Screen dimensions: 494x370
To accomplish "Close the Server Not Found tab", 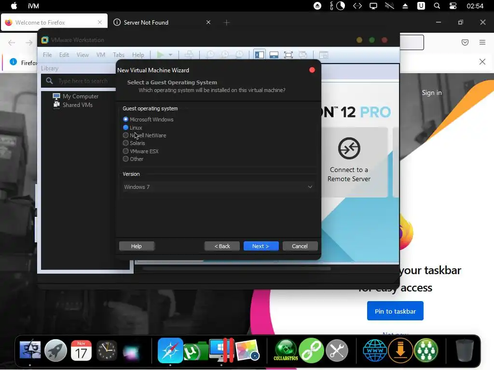I will coord(208,22).
